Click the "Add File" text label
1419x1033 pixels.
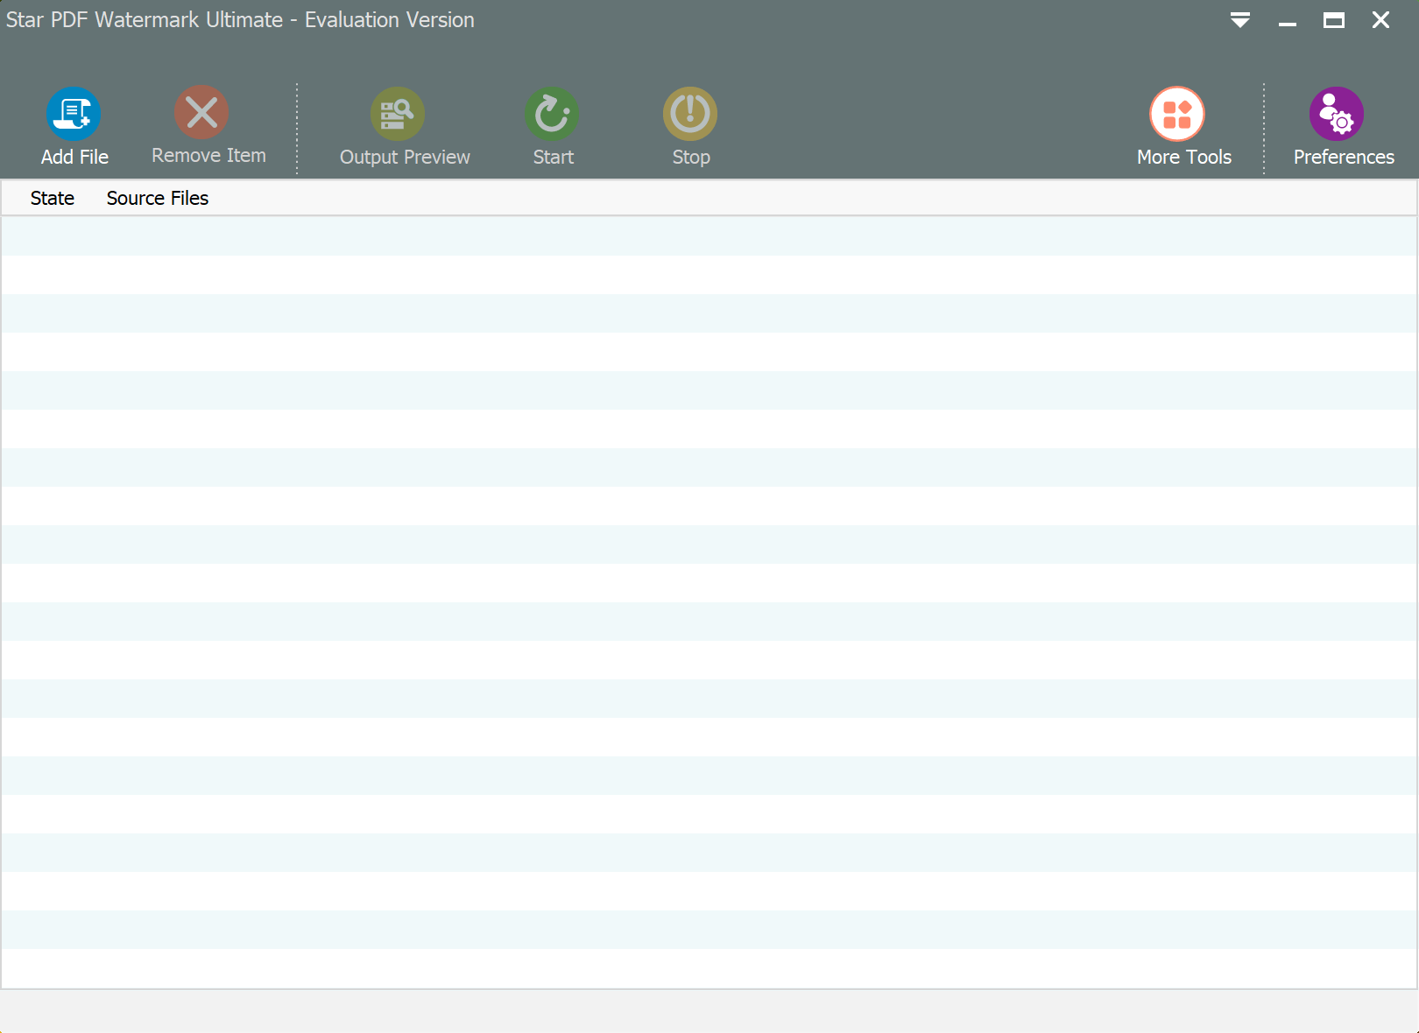point(74,158)
